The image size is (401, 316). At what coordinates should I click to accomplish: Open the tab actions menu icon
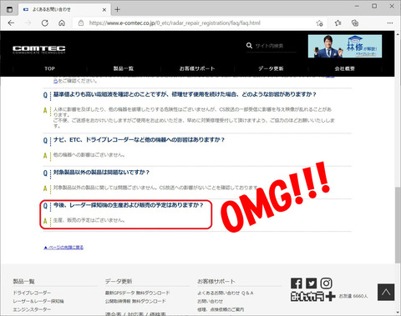(x=9, y=9)
